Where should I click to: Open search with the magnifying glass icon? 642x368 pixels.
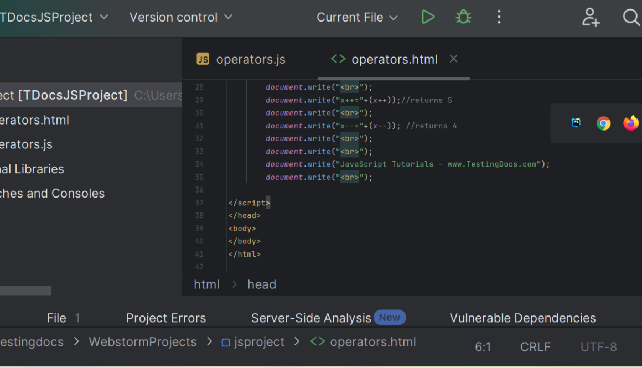pyautogui.click(x=631, y=17)
